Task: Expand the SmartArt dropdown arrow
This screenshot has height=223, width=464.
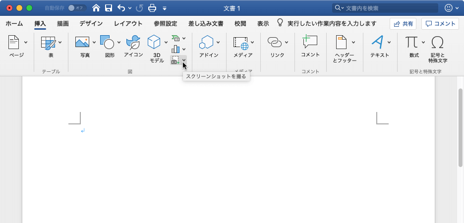Action: click(x=184, y=38)
